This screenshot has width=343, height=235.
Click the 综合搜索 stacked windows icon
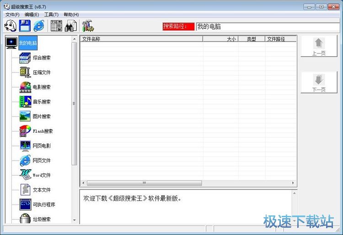point(25,58)
